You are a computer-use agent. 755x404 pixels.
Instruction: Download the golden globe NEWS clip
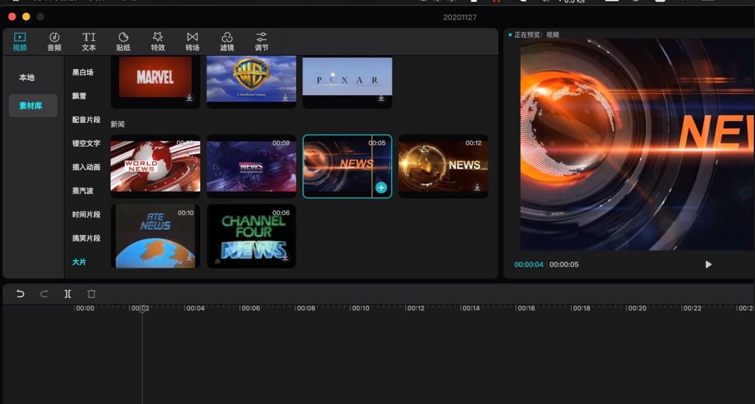477,187
